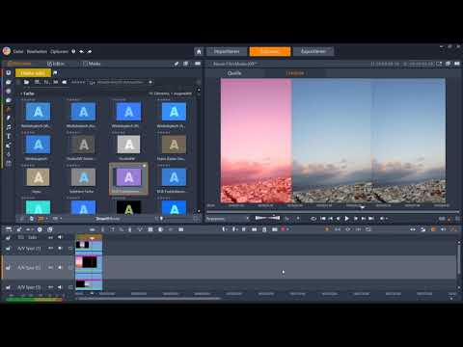This screenshot has height=347, width=463.
Task: Step one frame back in the player
Action: (x=338, y=219)
